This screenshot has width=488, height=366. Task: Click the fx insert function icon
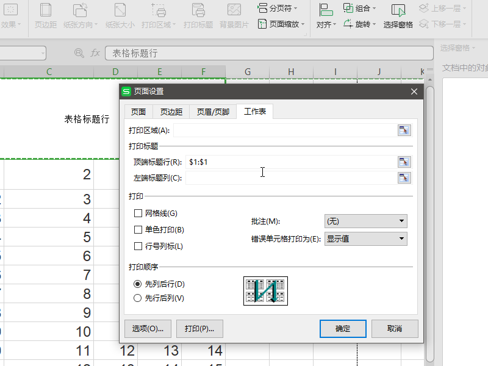click(x=95, y=53)
